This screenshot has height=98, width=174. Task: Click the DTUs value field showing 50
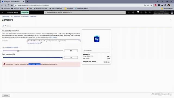click(x=71, y=51)
